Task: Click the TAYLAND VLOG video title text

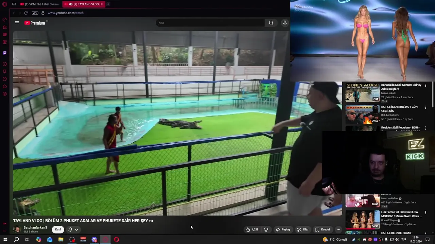Action: [x=83, y=221]
